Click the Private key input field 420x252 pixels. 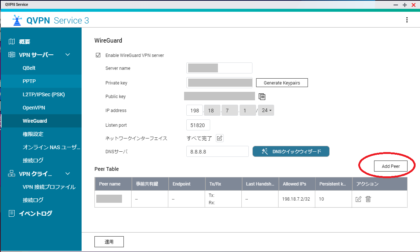click(219, 83)
